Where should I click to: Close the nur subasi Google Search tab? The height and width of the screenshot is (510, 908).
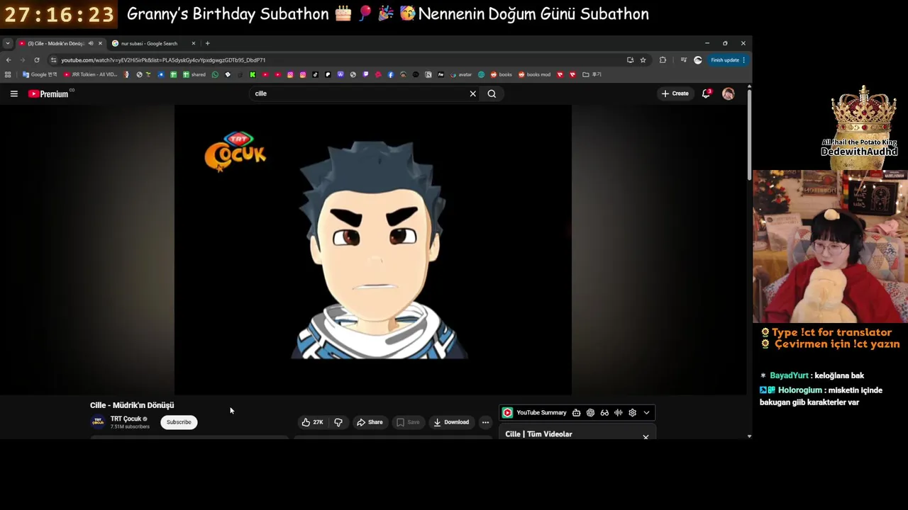click(x=193, y=43)
